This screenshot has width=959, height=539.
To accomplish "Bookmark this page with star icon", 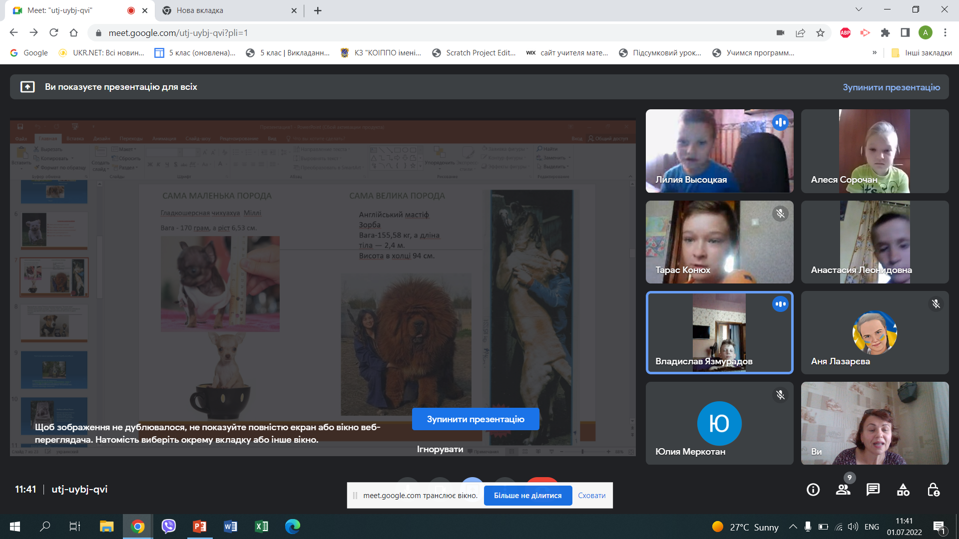I will coord(820,33).
